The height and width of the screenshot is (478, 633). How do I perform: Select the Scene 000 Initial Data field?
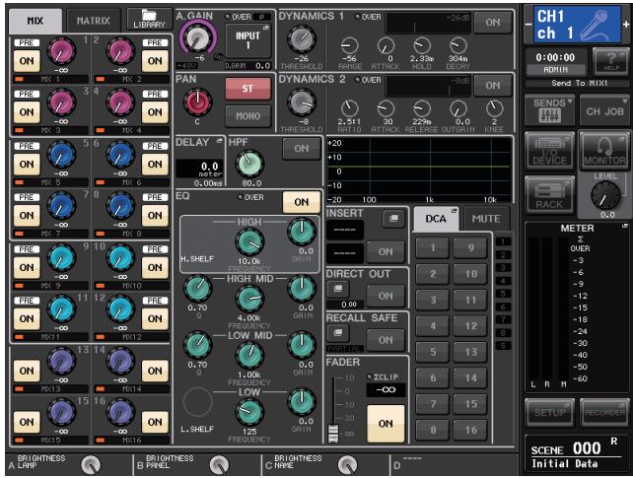[x=577, y=454]
